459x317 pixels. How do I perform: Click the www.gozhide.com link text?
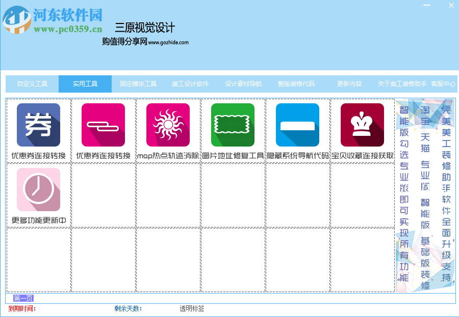pos(168,42)
